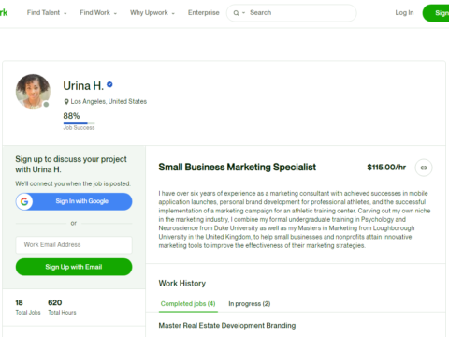This screenshot has width=449, height=337.
Task: Focus the Work Email Address field
Action: [x=74, y=245]
